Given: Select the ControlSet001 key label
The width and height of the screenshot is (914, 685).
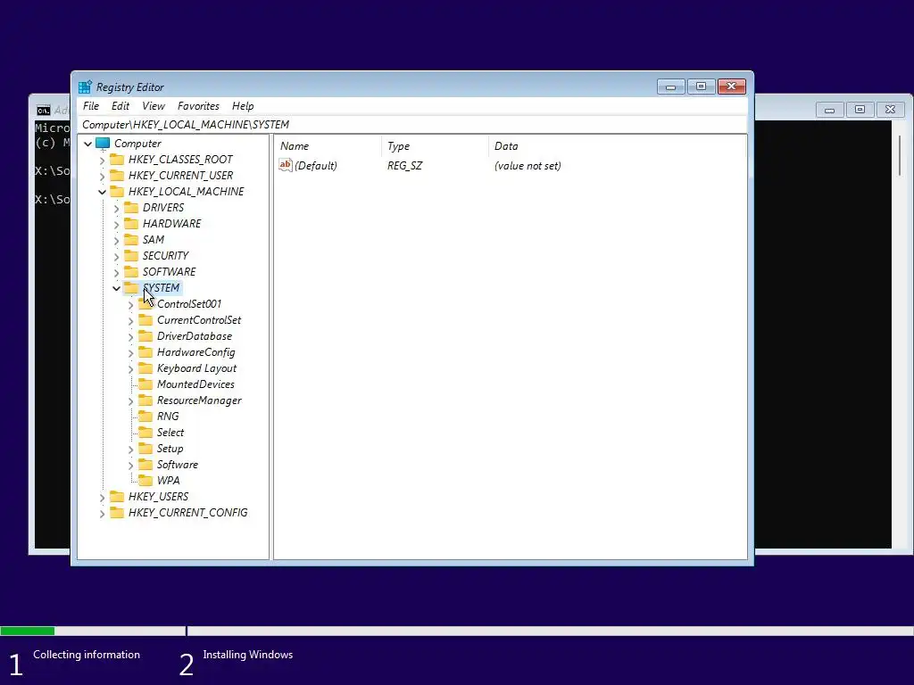Looking at the screenshot, I should 189,304.
